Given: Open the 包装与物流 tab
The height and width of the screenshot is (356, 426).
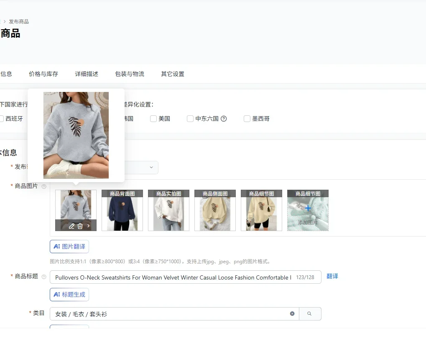Looking at the screenshot, I should pos(130,74).
